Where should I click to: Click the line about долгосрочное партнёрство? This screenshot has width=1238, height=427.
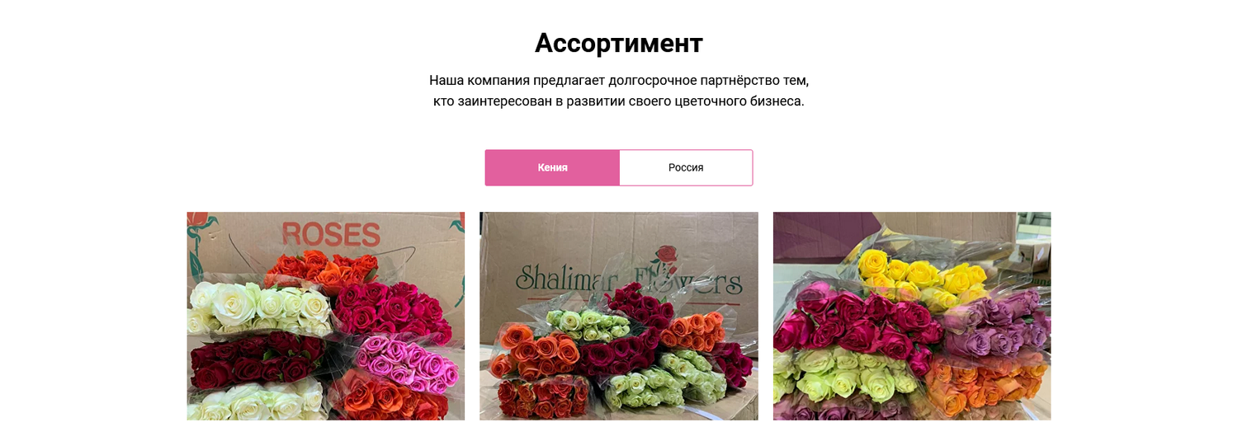[x=619, y=81]
